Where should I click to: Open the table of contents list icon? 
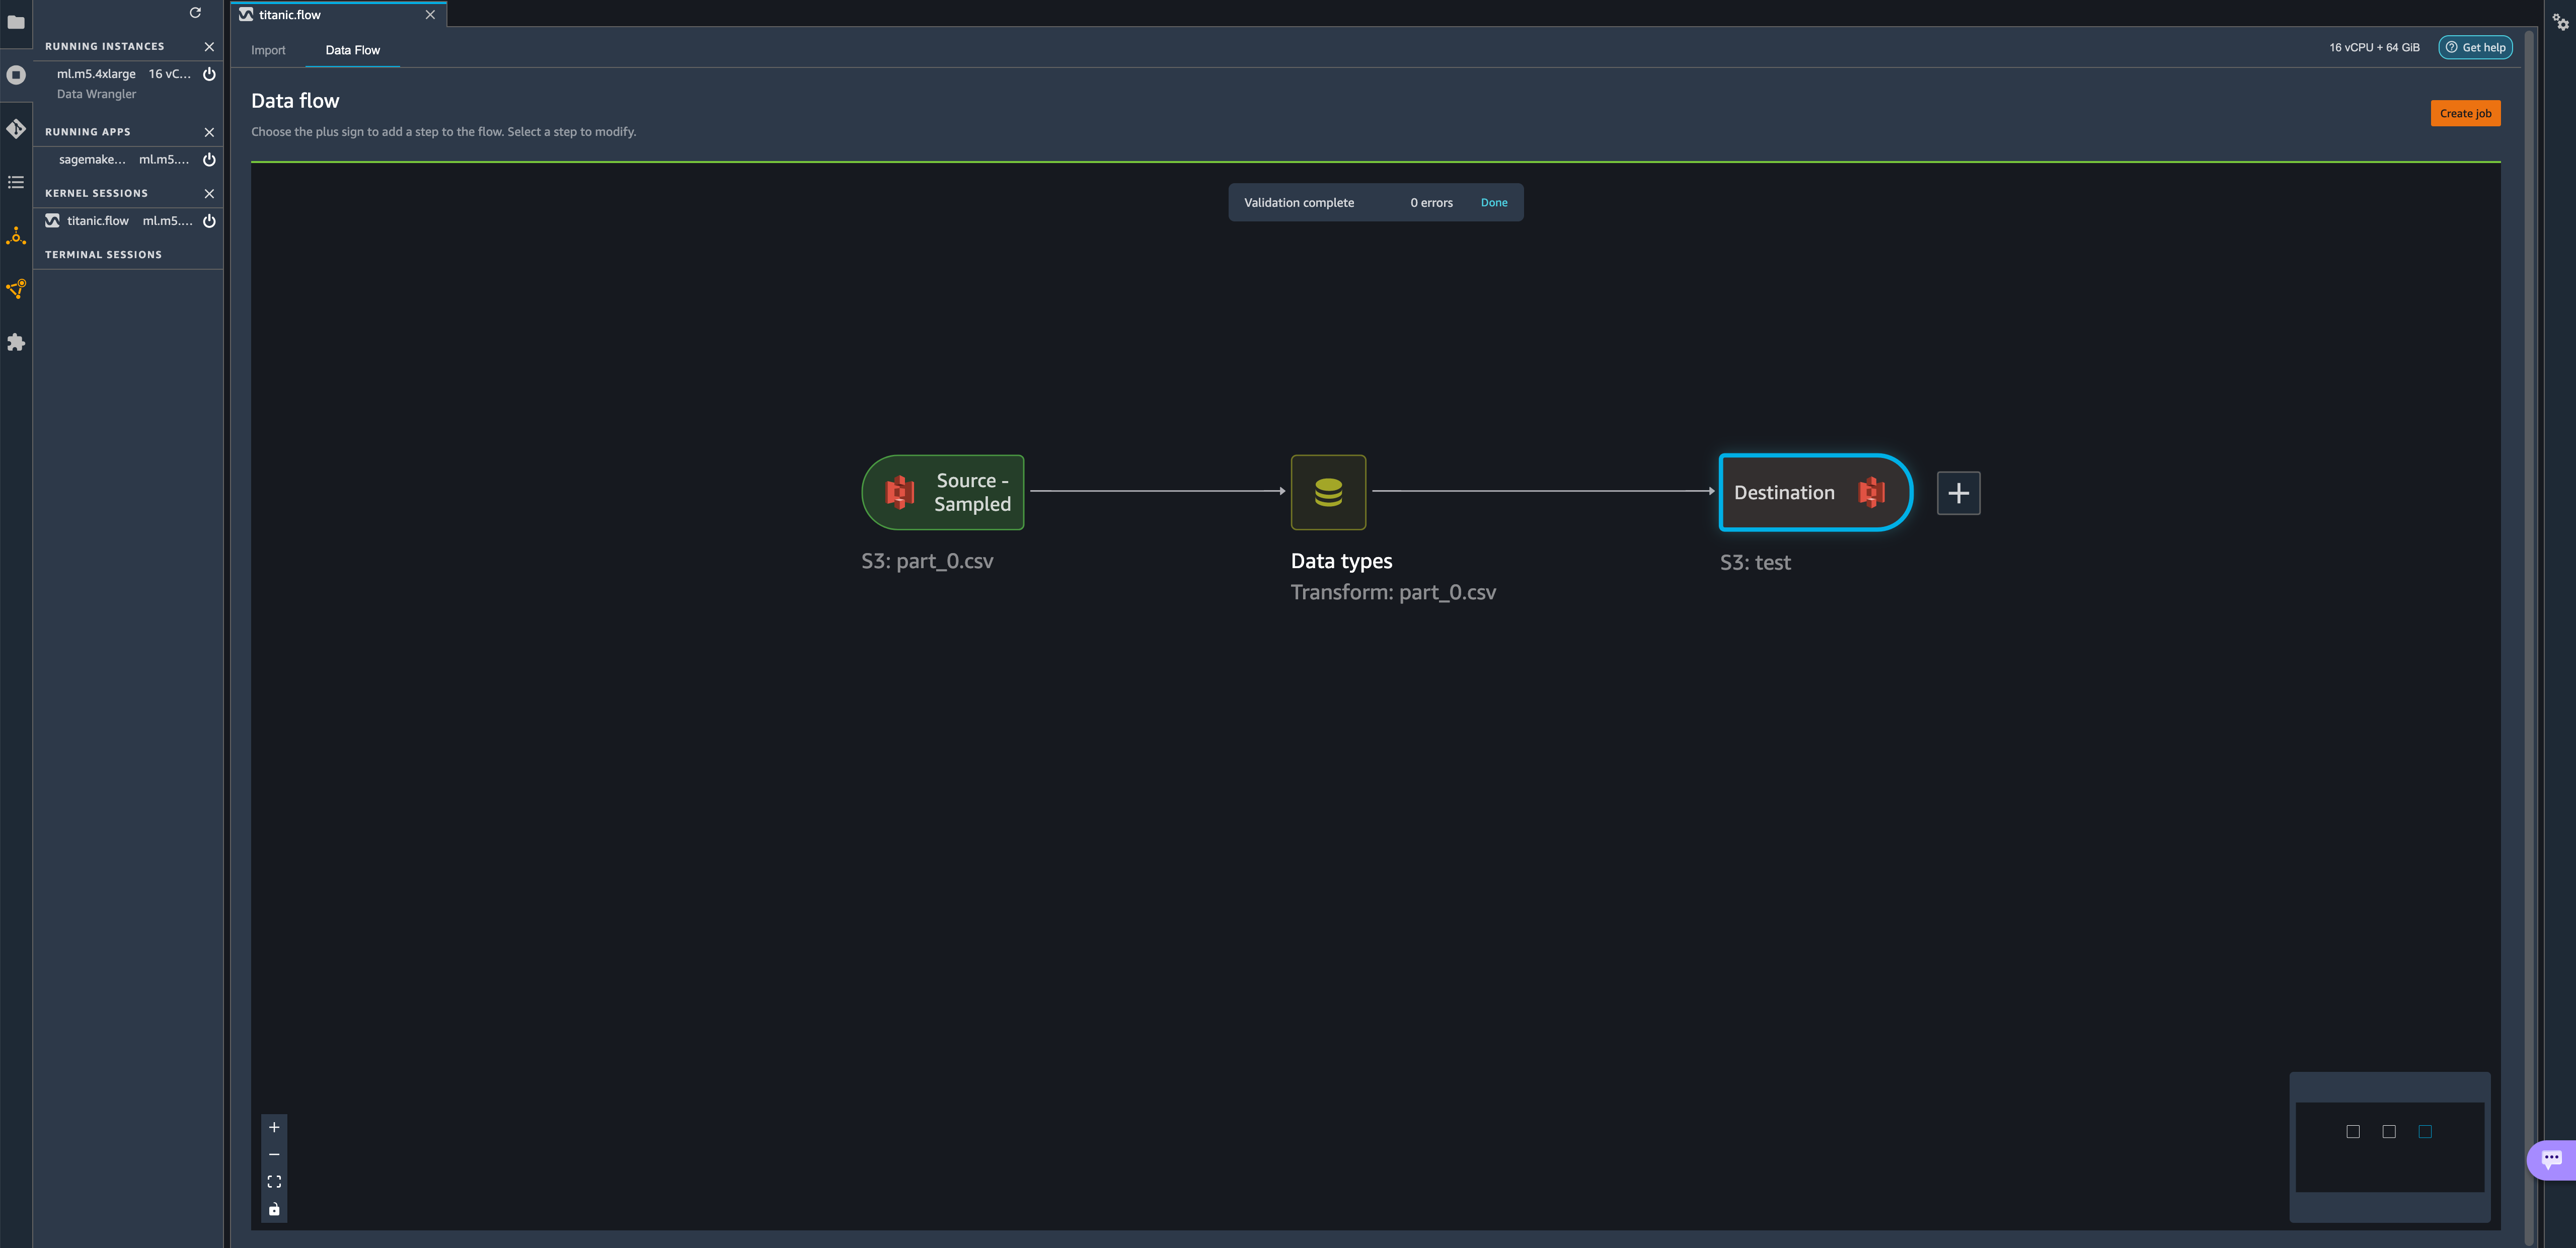16,182
